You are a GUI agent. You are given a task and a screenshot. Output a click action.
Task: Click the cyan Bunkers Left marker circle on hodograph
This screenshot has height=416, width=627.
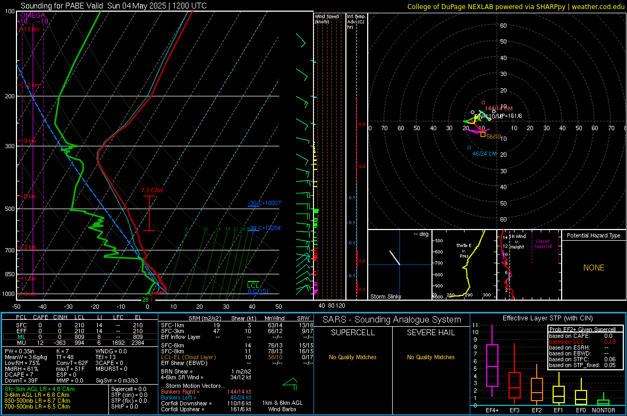coord(469,148)
